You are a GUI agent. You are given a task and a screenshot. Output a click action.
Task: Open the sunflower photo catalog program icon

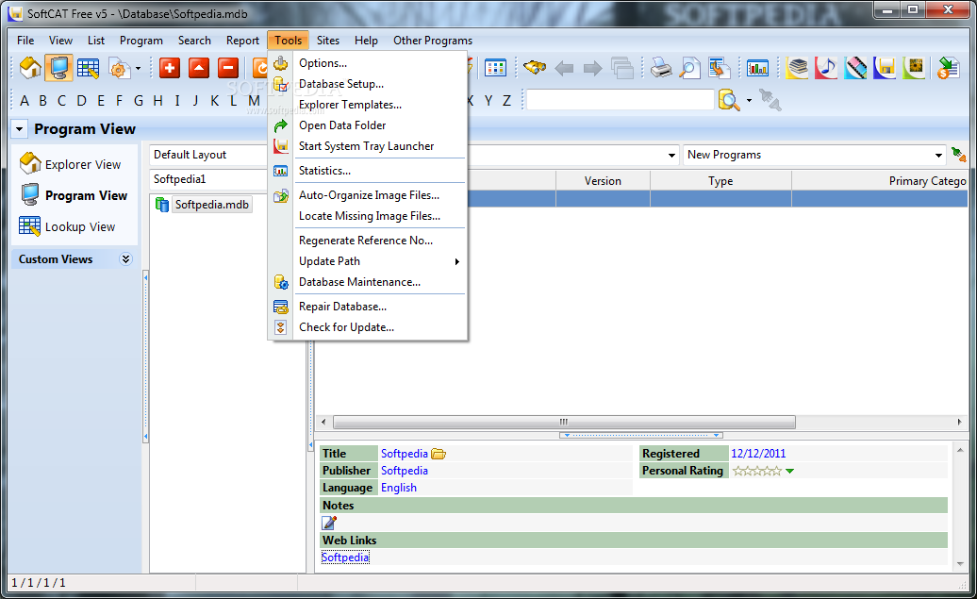point(914,68)
